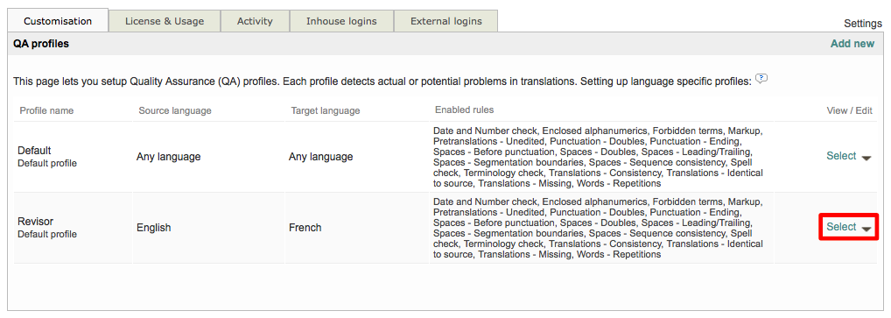Image resolution: width=891 pixels, height=318 pixels.
Task: Click the help speech-bubble icon
Action: [761, 79]
